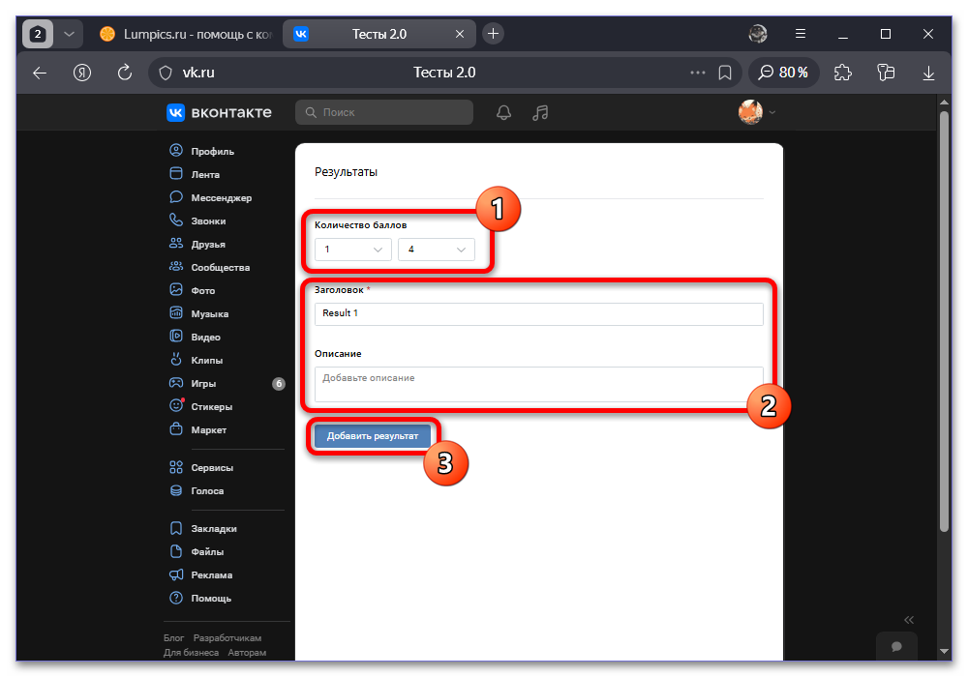Viewport: 968px width, 677px height.
Task: Open Помощь question icon
Action: [176, 598]
